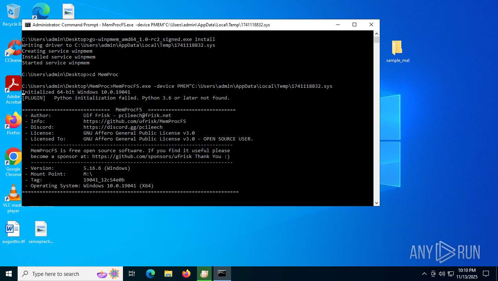Viewport: 498px width, 281px height.
Task: Launch VLC media player desktop shortcut
Action: 13,198
